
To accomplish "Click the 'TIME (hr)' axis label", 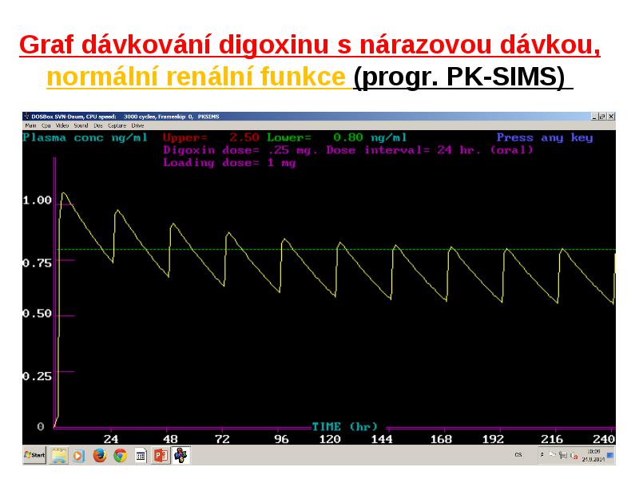I will pos(345,427).
